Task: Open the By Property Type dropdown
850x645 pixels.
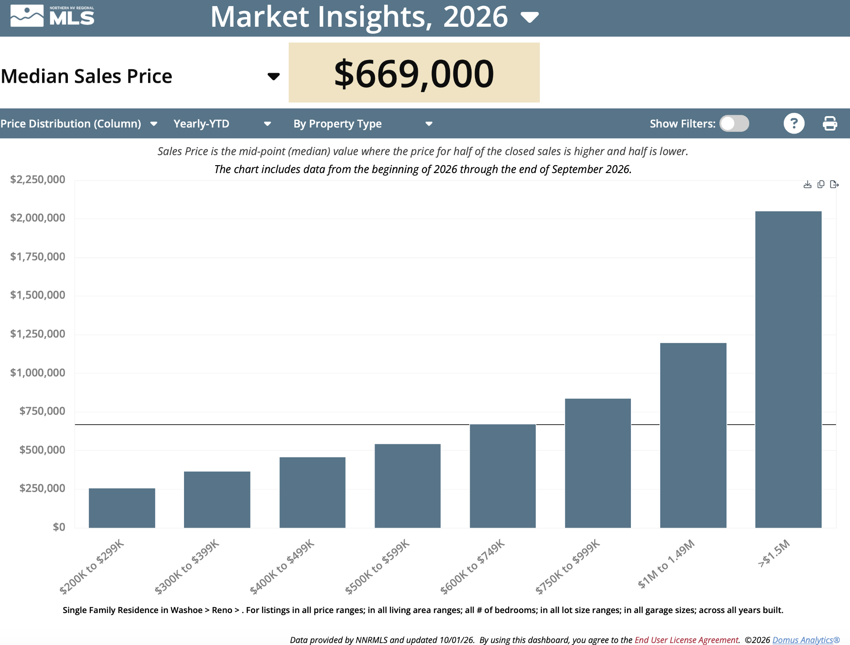Action: coord(429,124)
